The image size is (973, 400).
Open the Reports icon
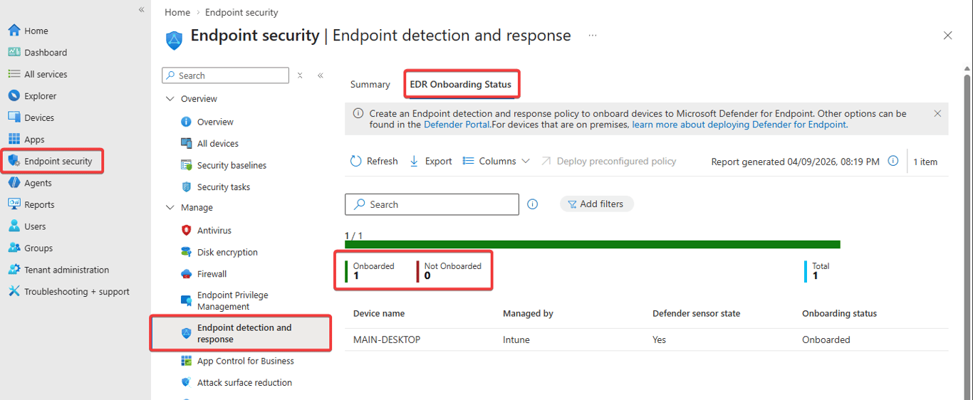[x=14, y=204]
